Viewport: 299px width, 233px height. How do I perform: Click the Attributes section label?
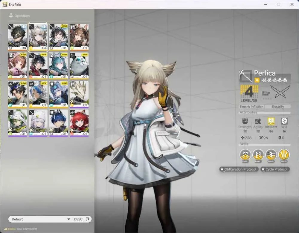(x=248, y=112)
